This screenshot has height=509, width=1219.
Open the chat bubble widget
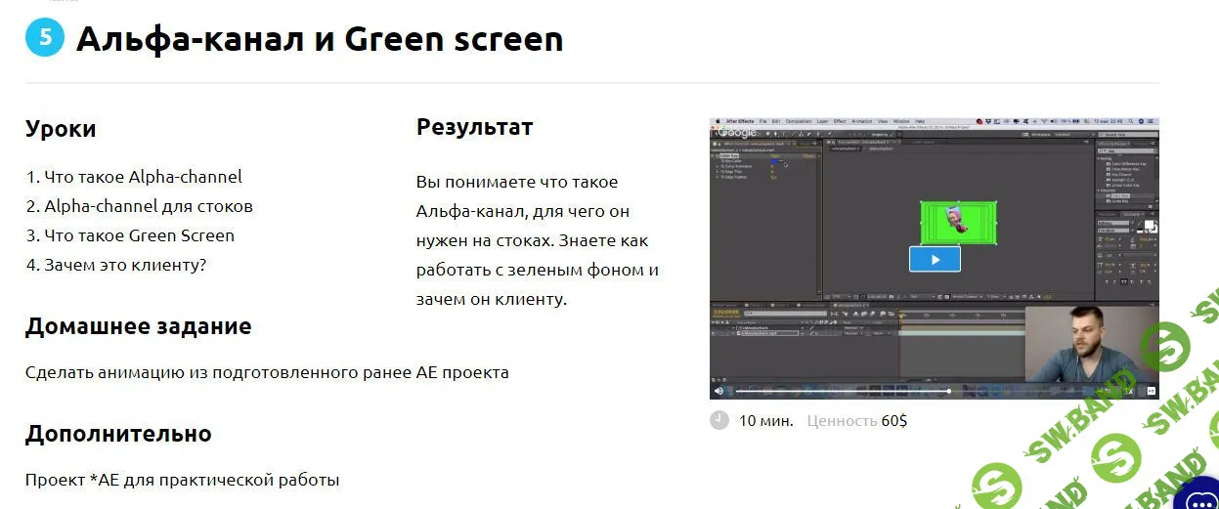point(1200,496)
